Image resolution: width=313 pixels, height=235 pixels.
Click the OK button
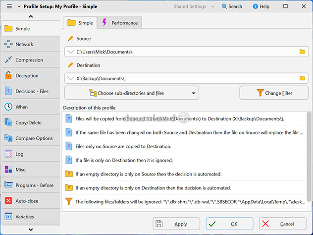pyautogui.click(x=230, y=224)
